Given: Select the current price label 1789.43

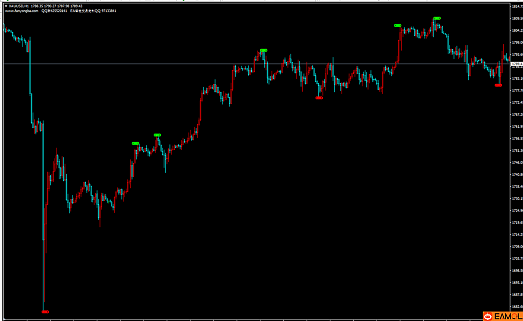Looking at the screenshot, I should (x=517, y=64).
